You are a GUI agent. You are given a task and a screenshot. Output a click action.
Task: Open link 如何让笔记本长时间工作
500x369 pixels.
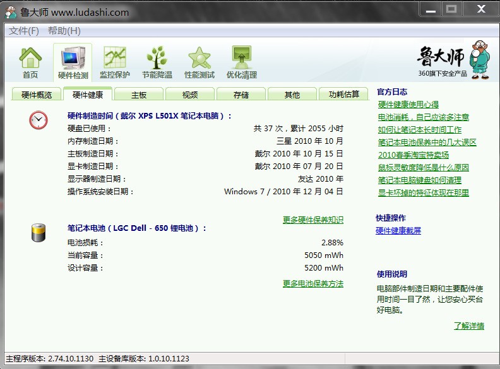[420, 130]
